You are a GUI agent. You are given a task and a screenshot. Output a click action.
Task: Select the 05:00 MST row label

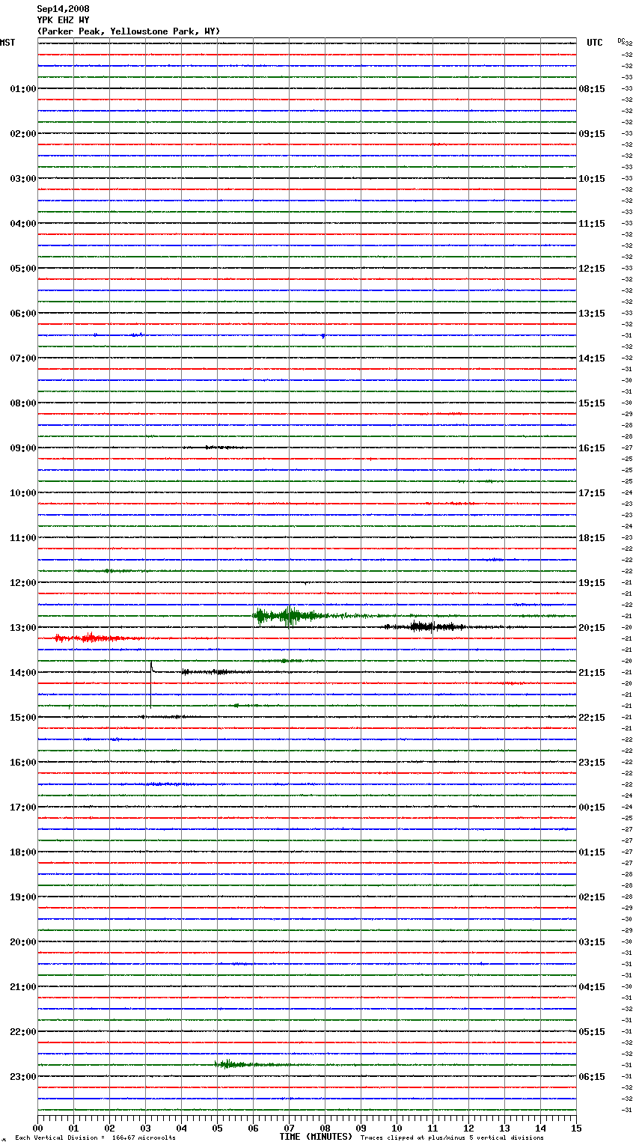(x=23, y=269)
